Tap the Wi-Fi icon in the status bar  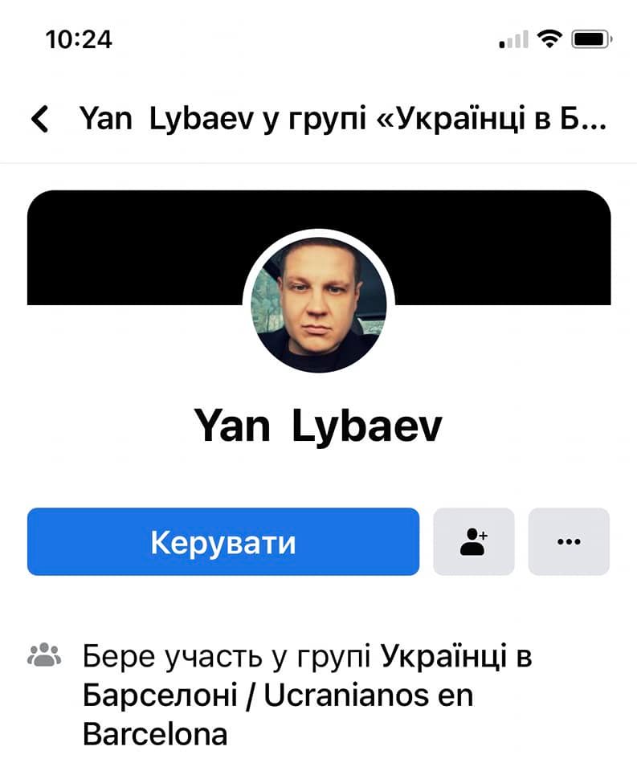[x=549, y=39]
